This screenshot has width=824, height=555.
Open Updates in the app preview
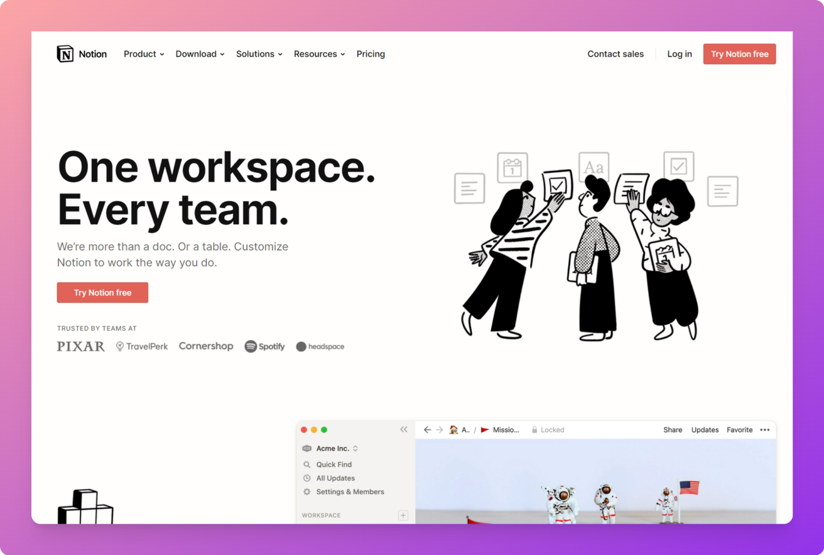tap(705, 430)
